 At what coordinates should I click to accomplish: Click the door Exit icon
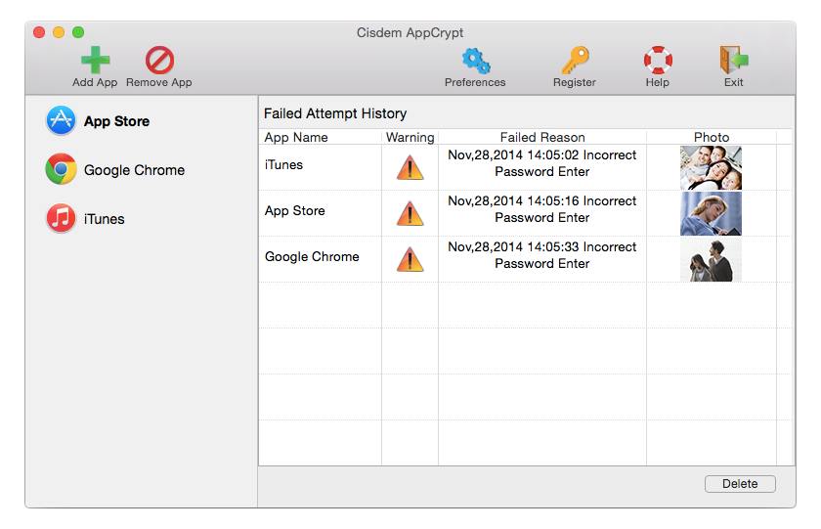coord(734,60)
